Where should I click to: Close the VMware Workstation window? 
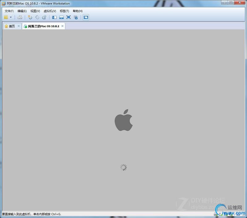coord(240,2)
